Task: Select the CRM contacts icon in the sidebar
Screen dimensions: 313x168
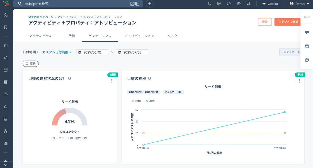Action: click(x=6, y=45)
